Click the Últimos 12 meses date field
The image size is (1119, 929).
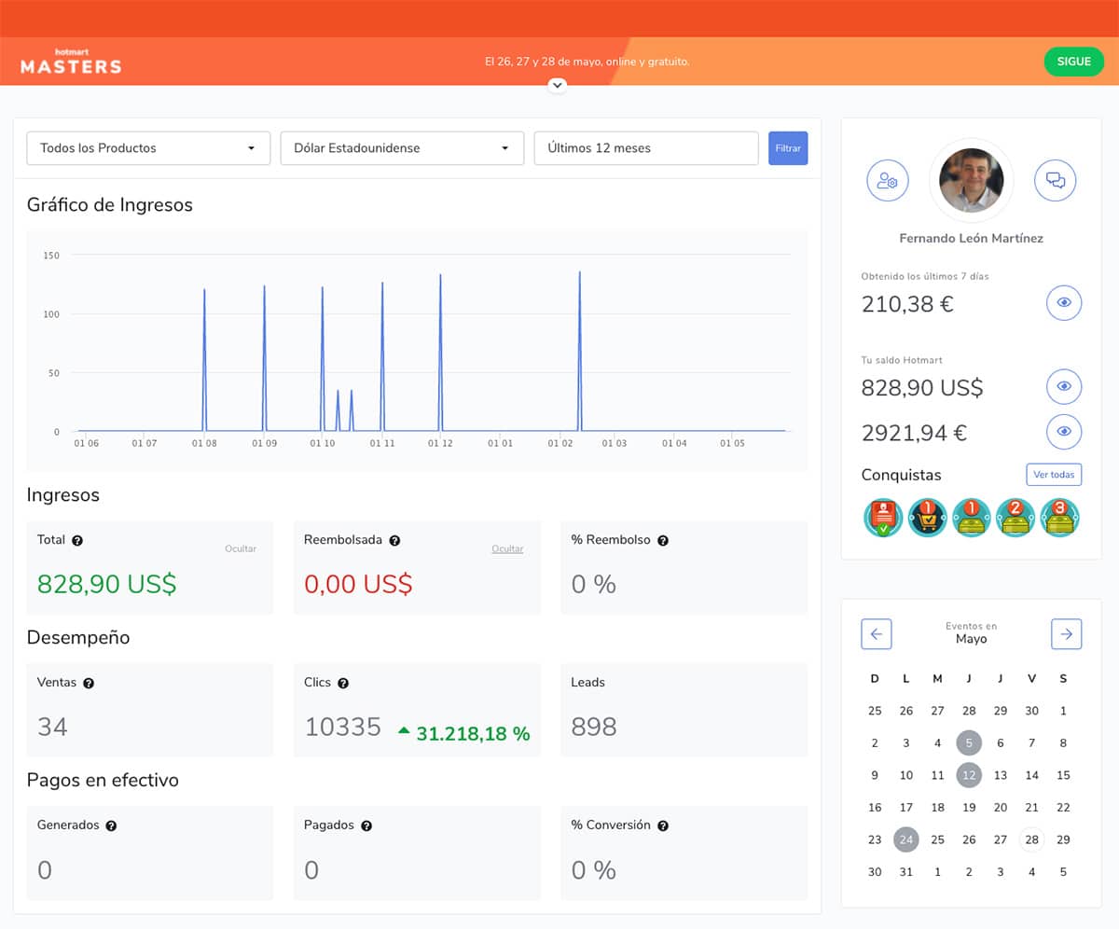click(645, 148)
